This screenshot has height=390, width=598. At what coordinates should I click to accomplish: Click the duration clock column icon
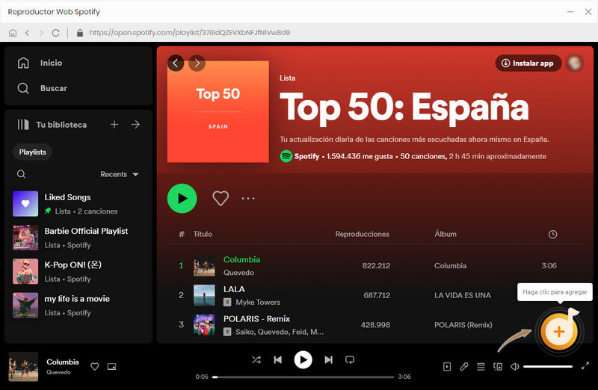[552, 235]
